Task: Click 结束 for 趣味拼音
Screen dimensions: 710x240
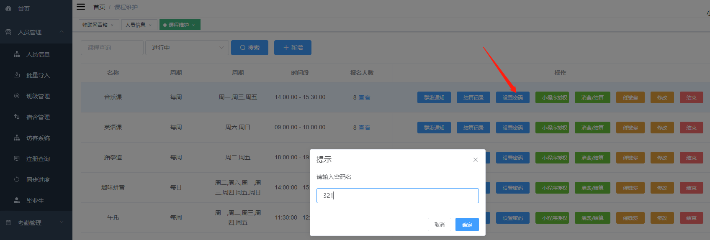Action: 692,188
